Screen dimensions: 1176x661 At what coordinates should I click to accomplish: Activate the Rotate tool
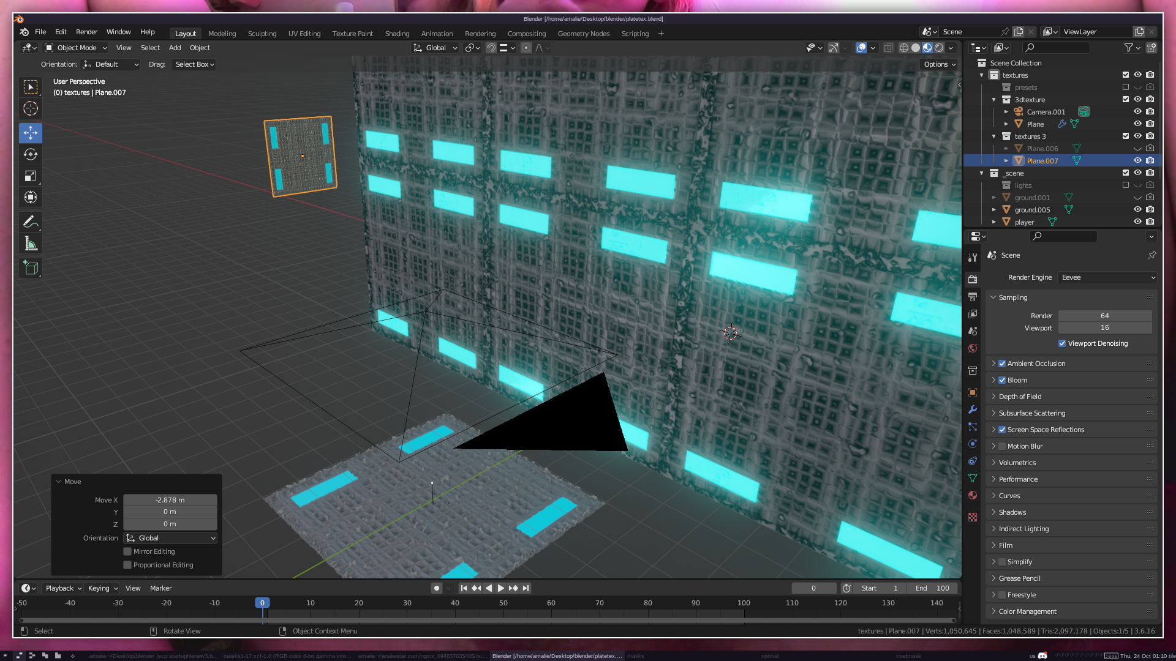31,154
